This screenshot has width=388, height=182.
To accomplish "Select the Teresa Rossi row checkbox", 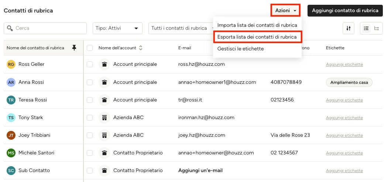I will point(90,100).
